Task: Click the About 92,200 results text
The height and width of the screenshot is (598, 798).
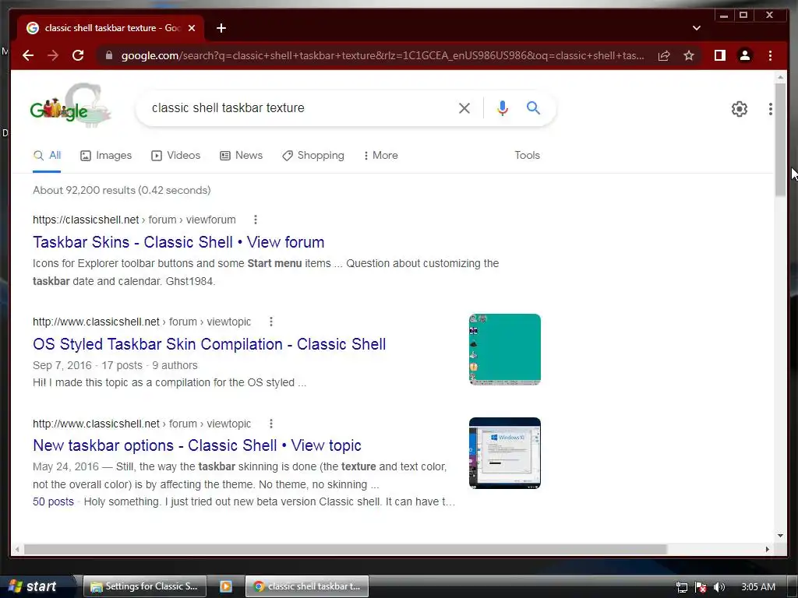Action: [x=122, y=190]
